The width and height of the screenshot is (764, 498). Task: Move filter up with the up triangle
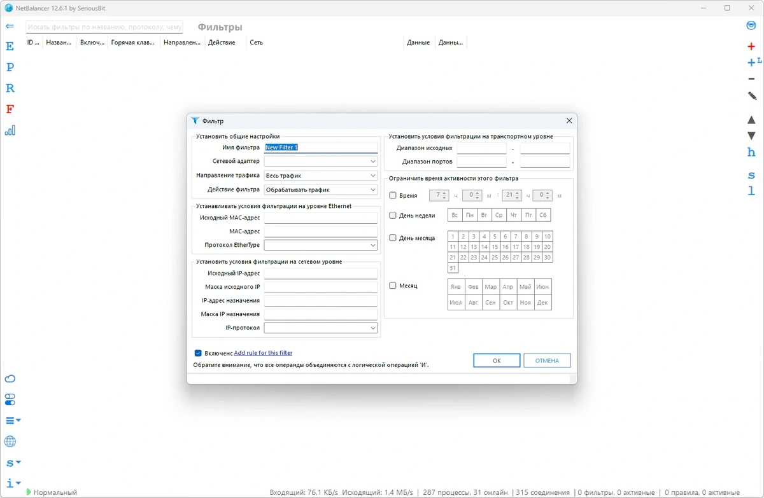tap(751, 120)
